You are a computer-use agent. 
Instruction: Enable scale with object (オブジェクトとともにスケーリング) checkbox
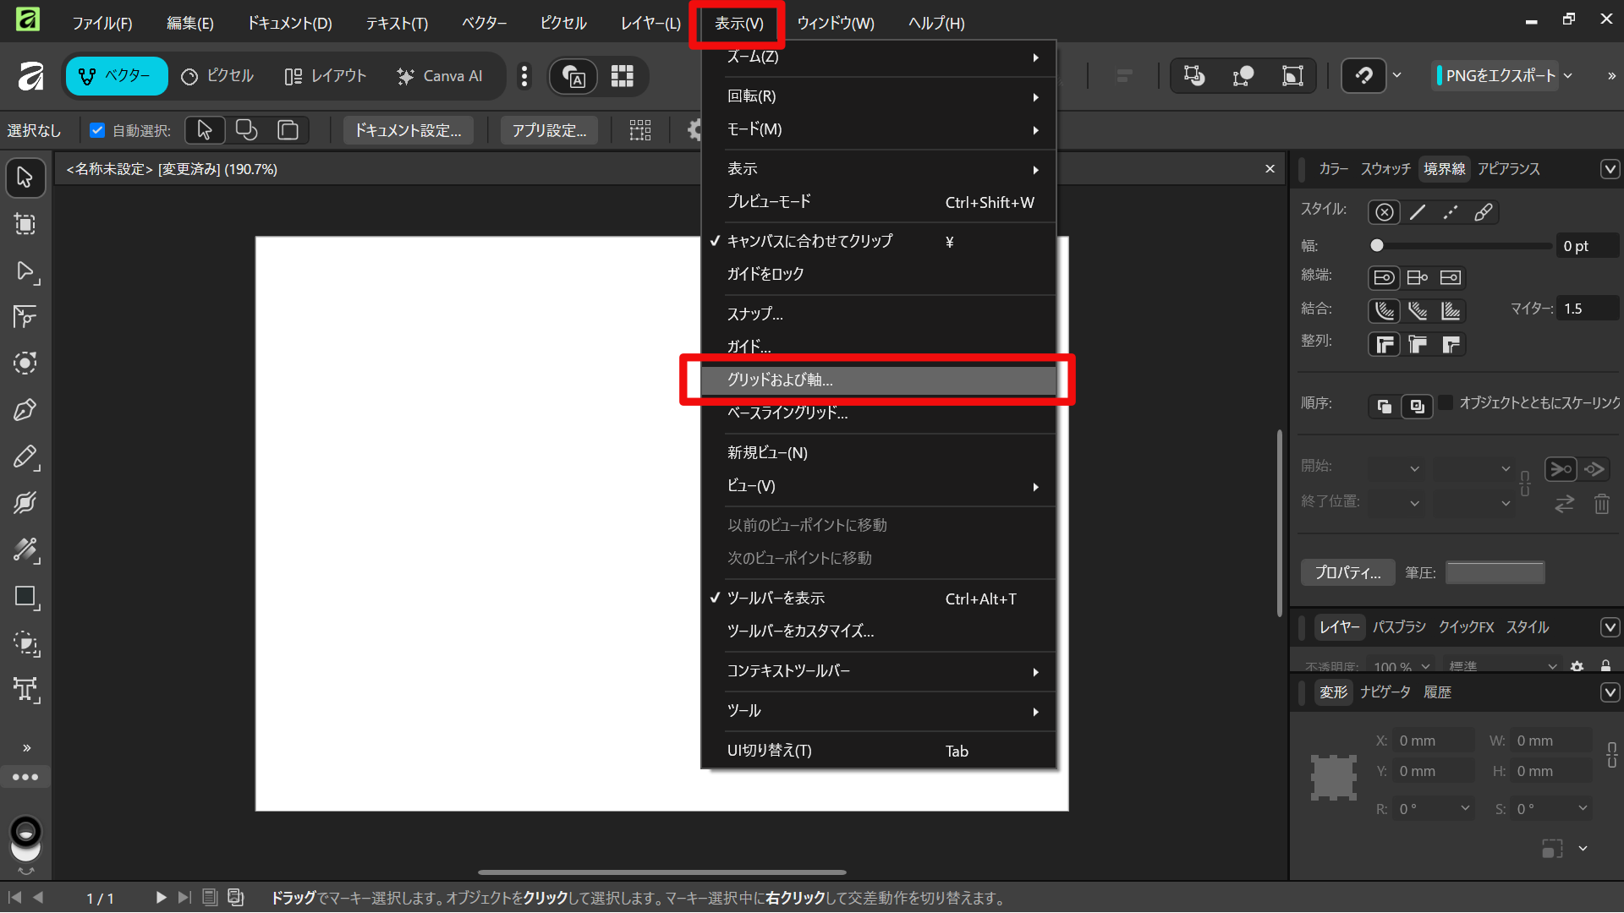[x=1446, y=403]
